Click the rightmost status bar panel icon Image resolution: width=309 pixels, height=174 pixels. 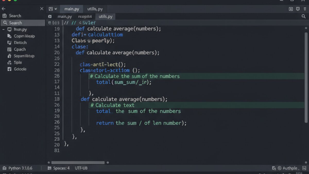[x=304, y=168]
